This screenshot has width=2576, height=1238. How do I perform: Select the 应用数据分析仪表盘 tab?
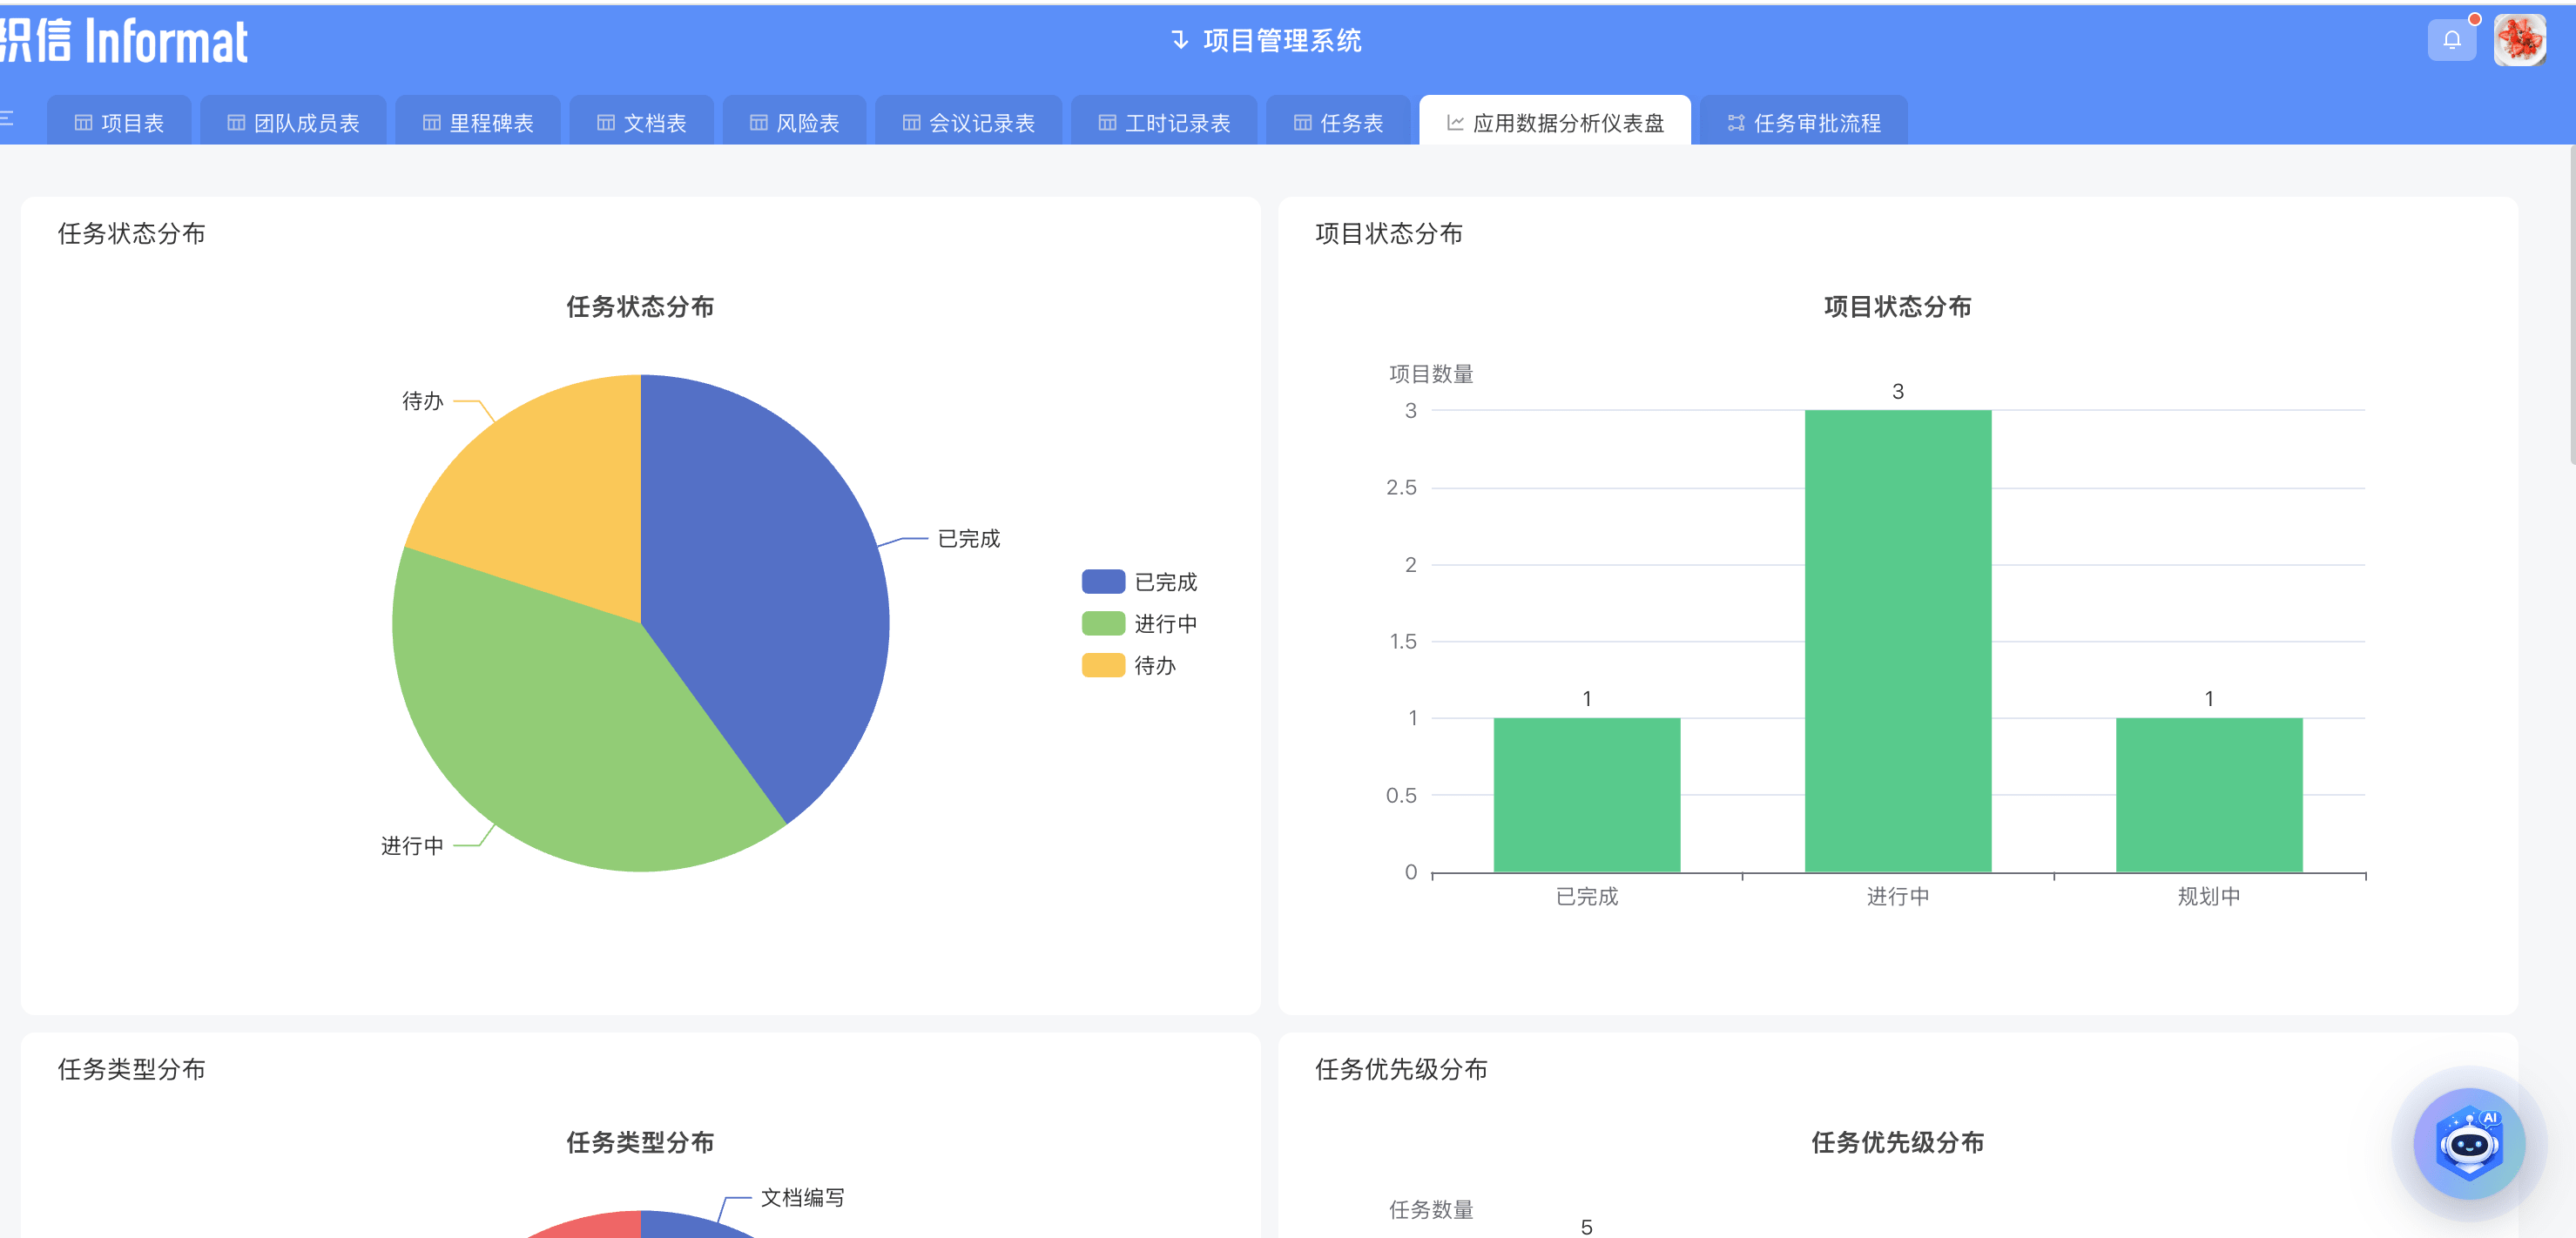tap(1555, 121)
